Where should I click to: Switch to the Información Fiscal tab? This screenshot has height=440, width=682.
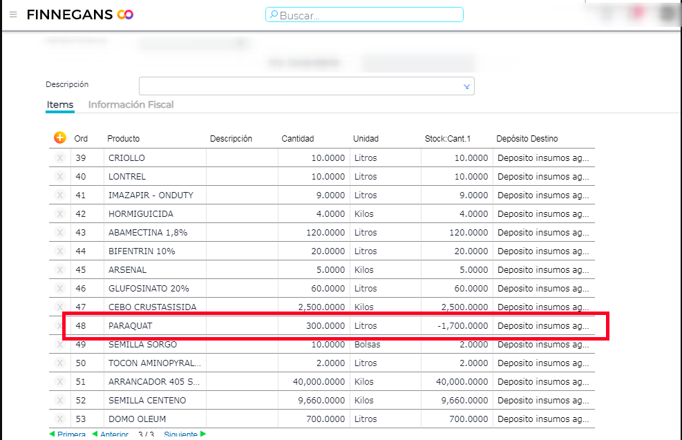(131, 105)
